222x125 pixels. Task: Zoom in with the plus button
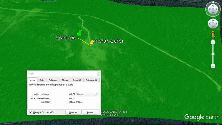coord(213,42)
